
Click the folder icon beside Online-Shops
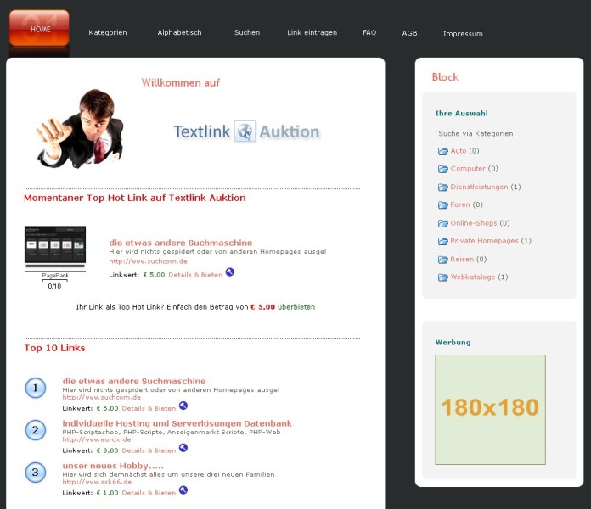(442, 223)
